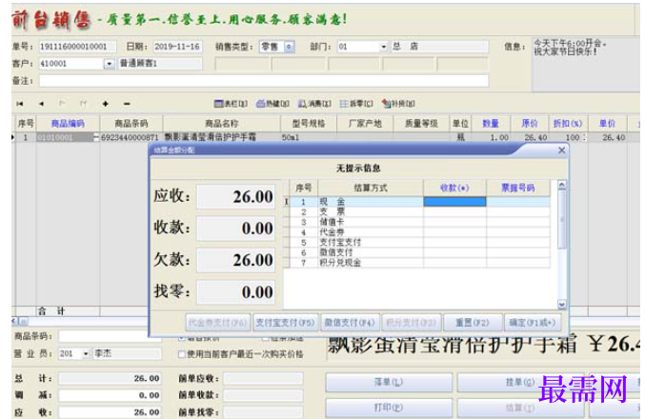Expand the 客户 code dropdown
Viewport: 645px width, 419px height.
[x=109, y=64]
